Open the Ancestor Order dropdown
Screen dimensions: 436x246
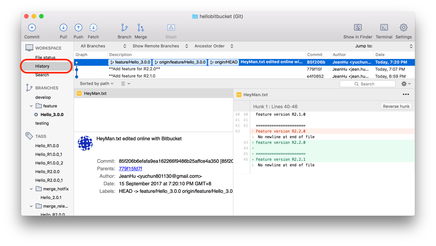coord(214,46)
